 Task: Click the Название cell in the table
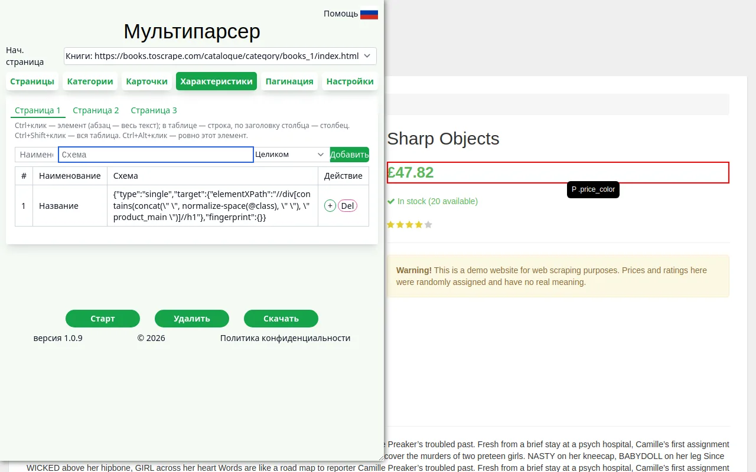click(70, 206)
